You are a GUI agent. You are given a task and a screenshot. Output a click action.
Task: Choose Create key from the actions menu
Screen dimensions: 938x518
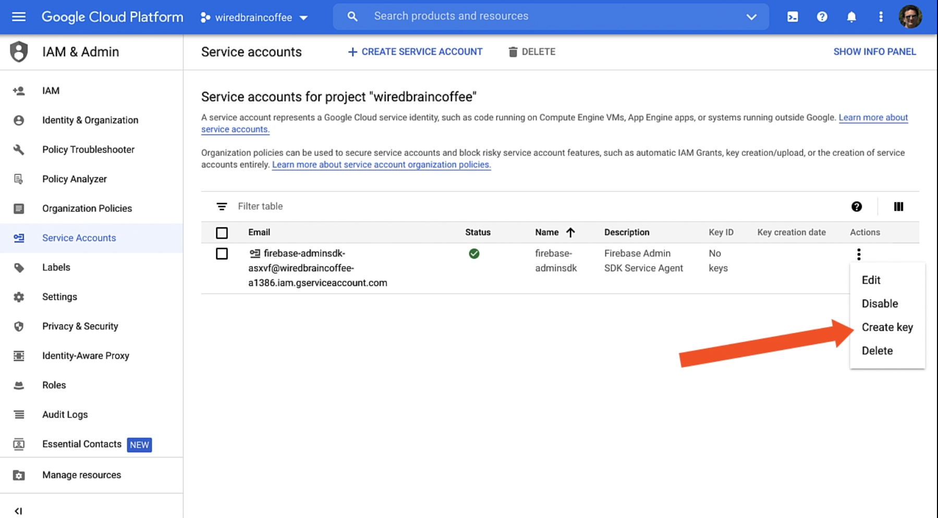coord(887,327)
